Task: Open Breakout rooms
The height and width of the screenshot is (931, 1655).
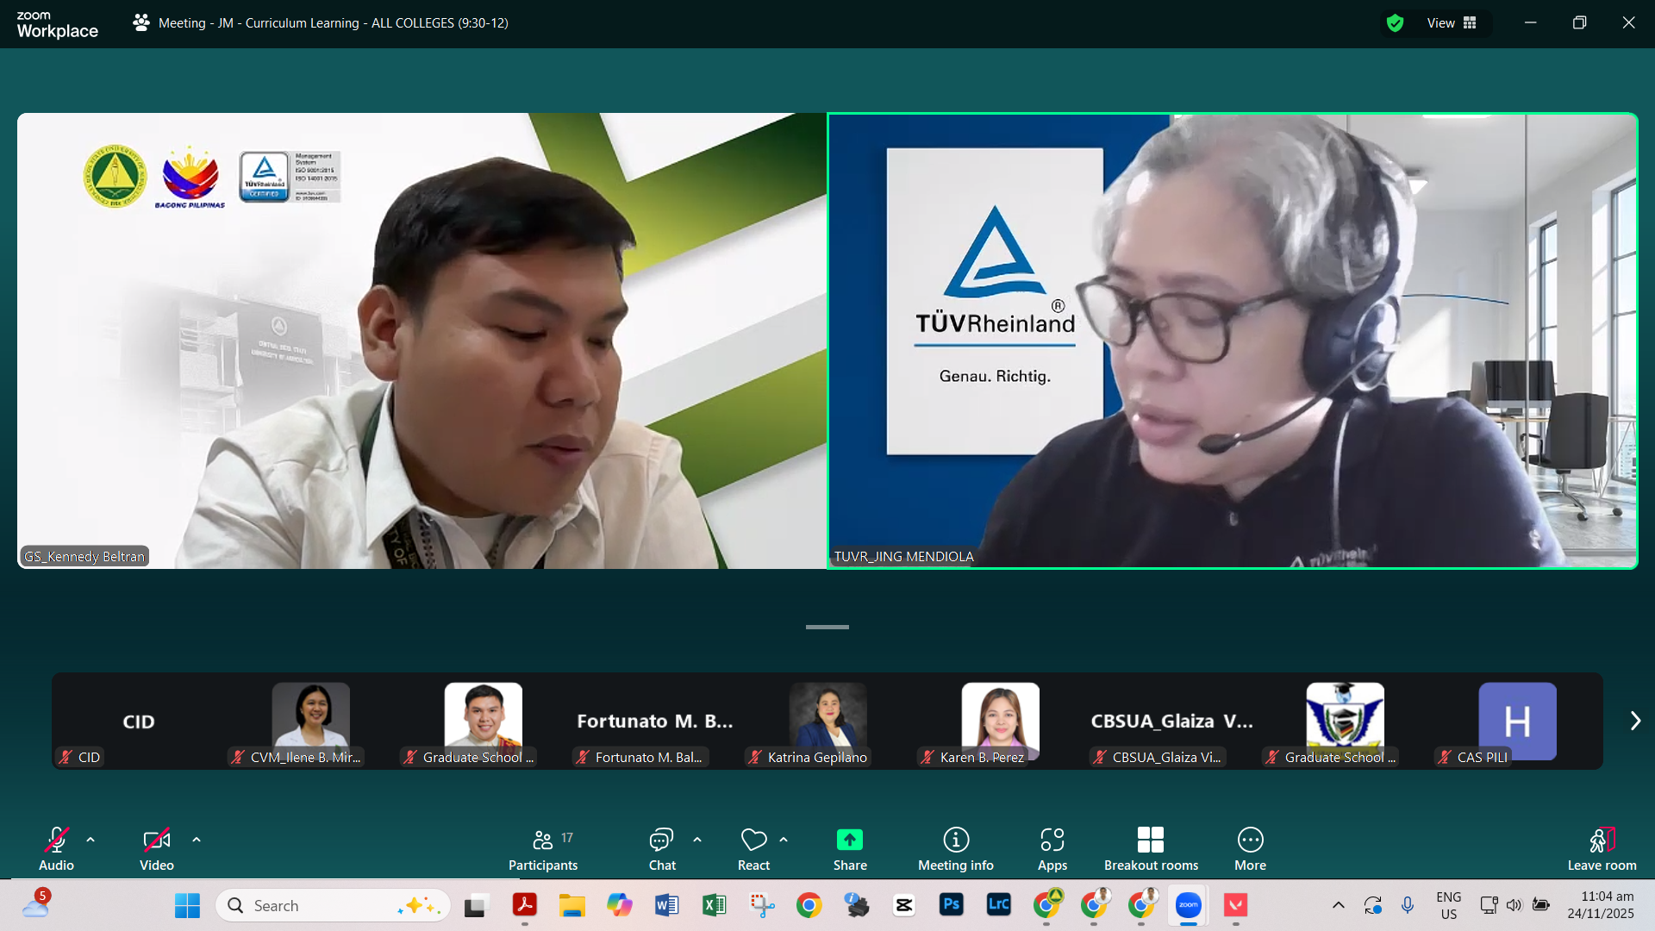Action: [1150, 849]
